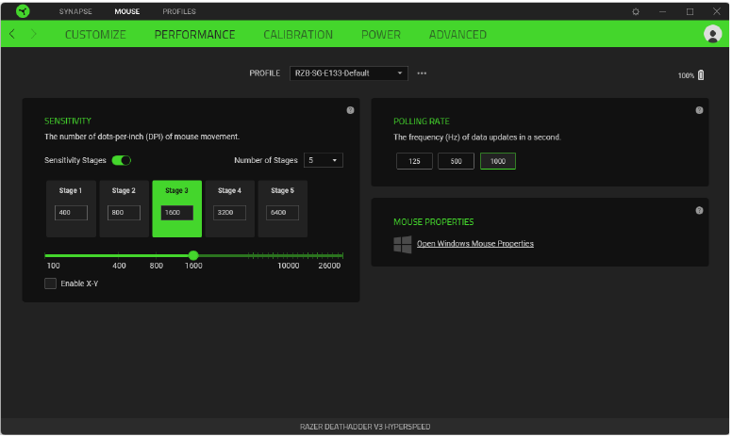The height and width of the screenshot is (437, 732).
Task: Open the Power tab
Action: [x=381, y=35]
